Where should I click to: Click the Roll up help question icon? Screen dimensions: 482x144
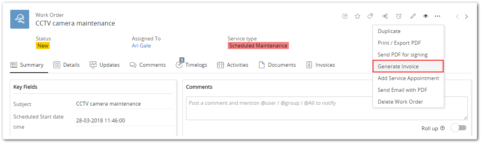point(442,128)
